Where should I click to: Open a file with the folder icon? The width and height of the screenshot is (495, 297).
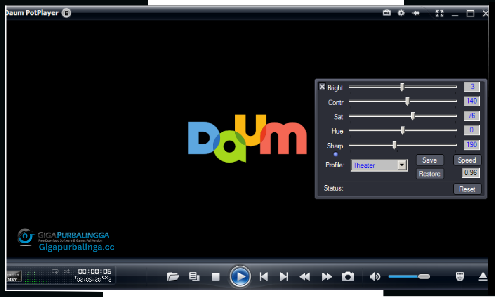point(173,276)
